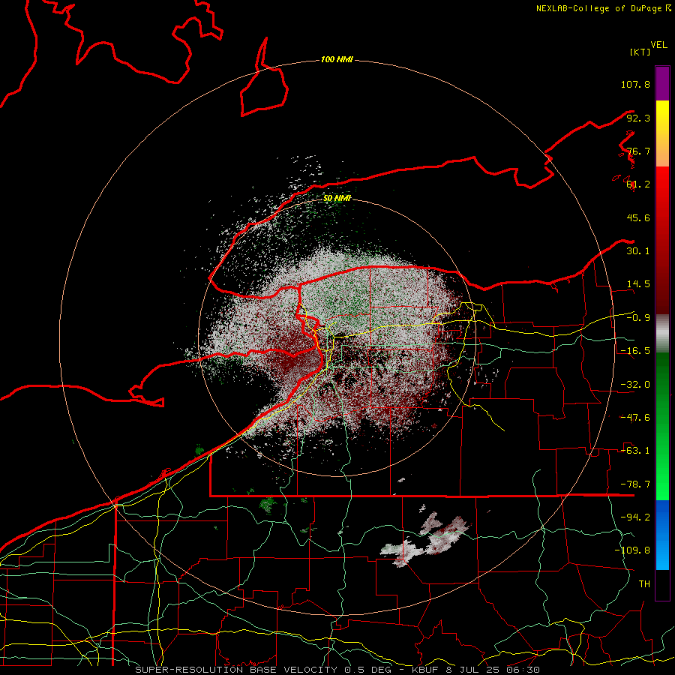Click the gray near-zero segment of color bar
The image size is (675, 675).
(662, 334)
